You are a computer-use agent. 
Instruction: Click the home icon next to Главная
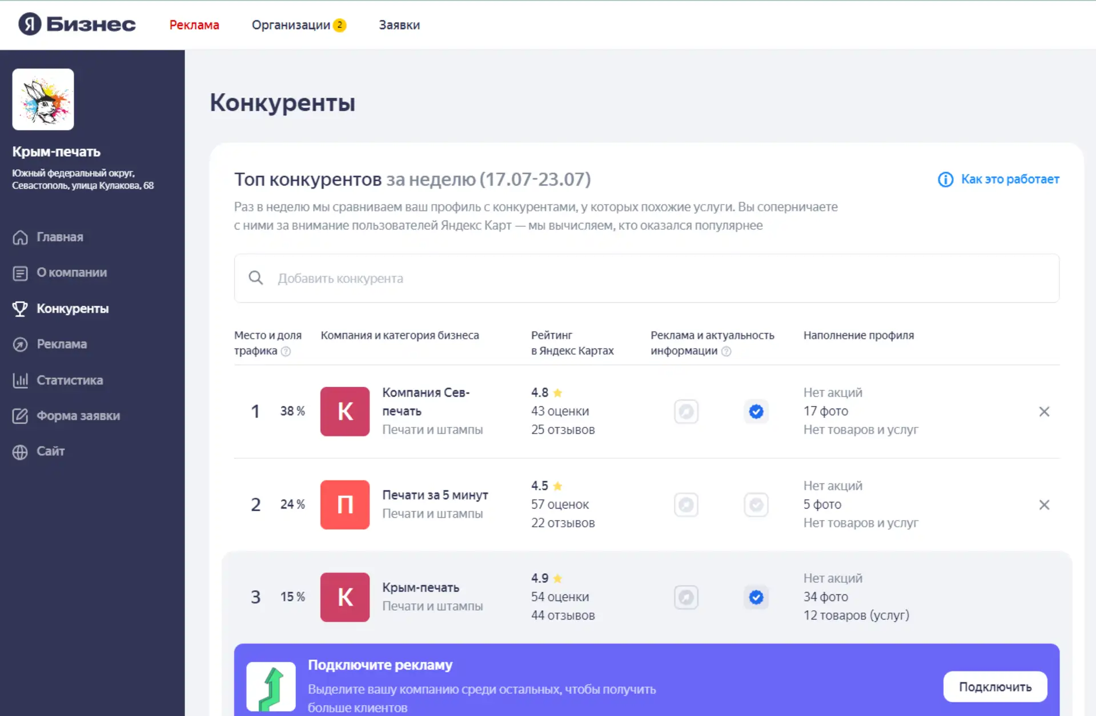click(x=21, y=237)
